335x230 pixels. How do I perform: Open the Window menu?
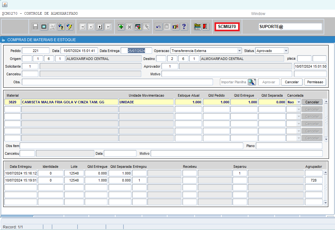coord(258,14)
